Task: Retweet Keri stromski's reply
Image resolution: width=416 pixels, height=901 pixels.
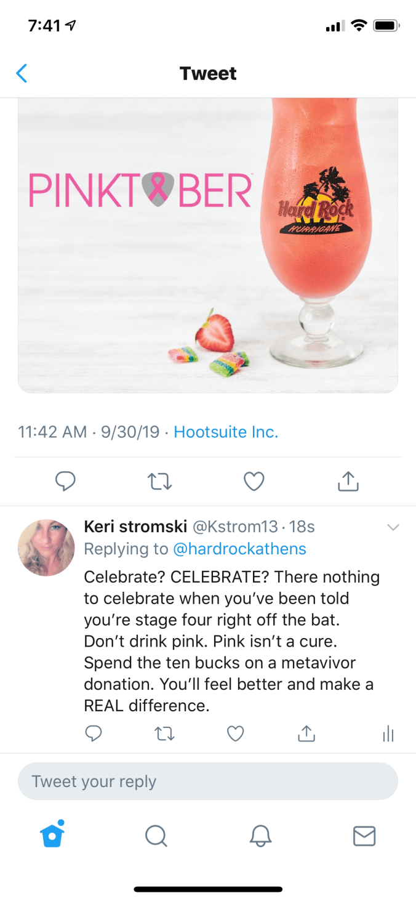Action: pos(165,733)
